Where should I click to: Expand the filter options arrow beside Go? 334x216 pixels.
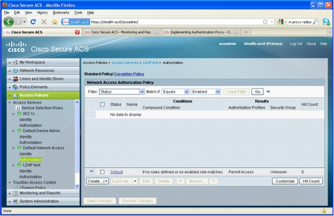(268, 92)
